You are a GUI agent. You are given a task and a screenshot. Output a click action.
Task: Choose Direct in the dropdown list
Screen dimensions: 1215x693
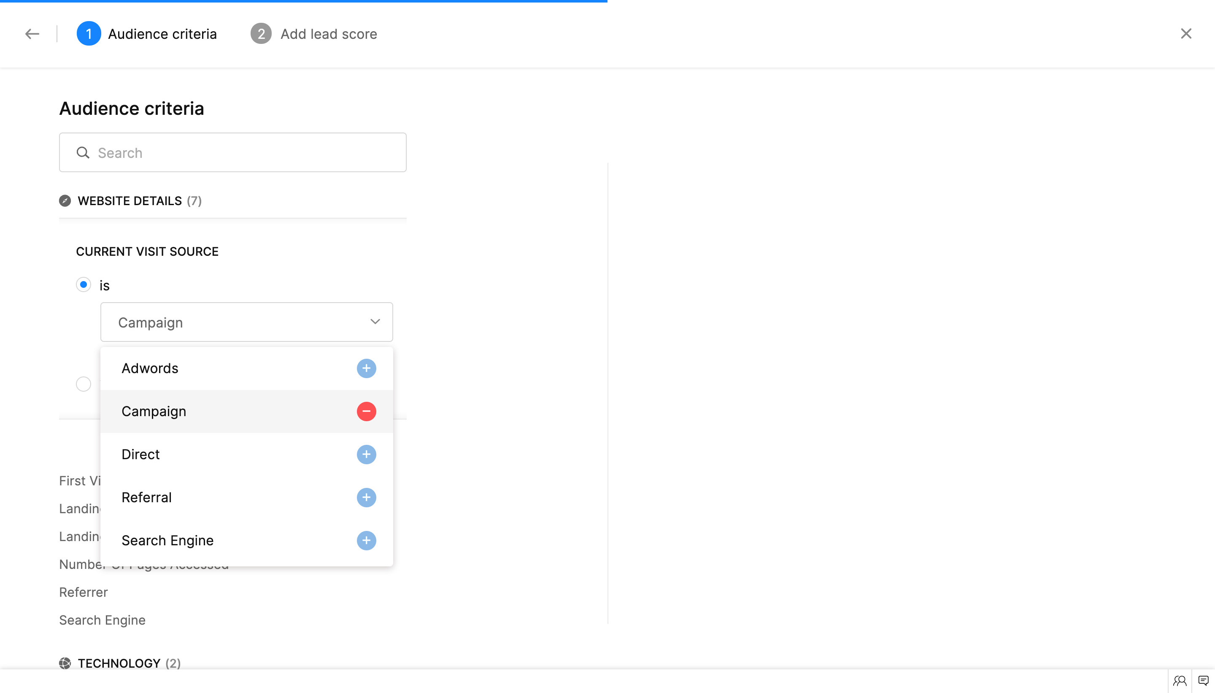(141, 455)
